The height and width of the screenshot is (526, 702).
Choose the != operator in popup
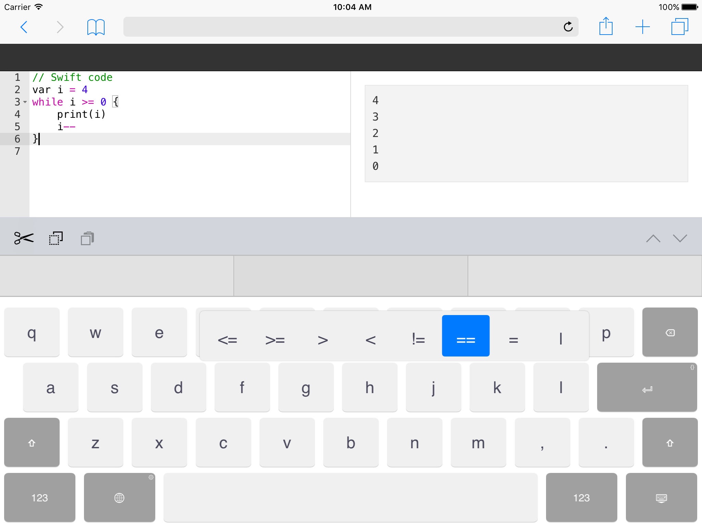tap(418, 339)
